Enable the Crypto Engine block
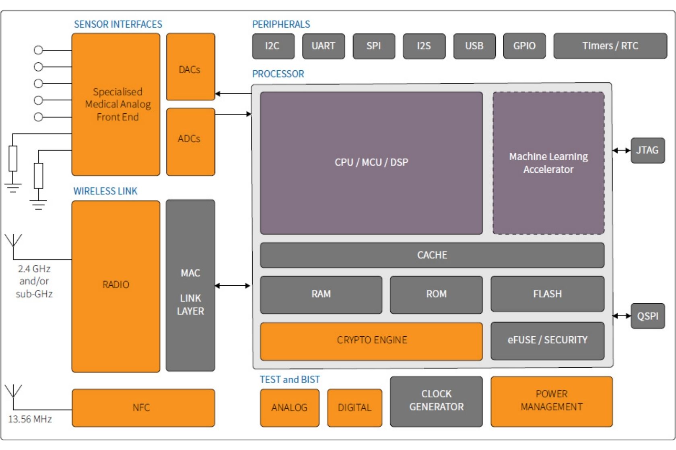676x450 pixels. 372,340
